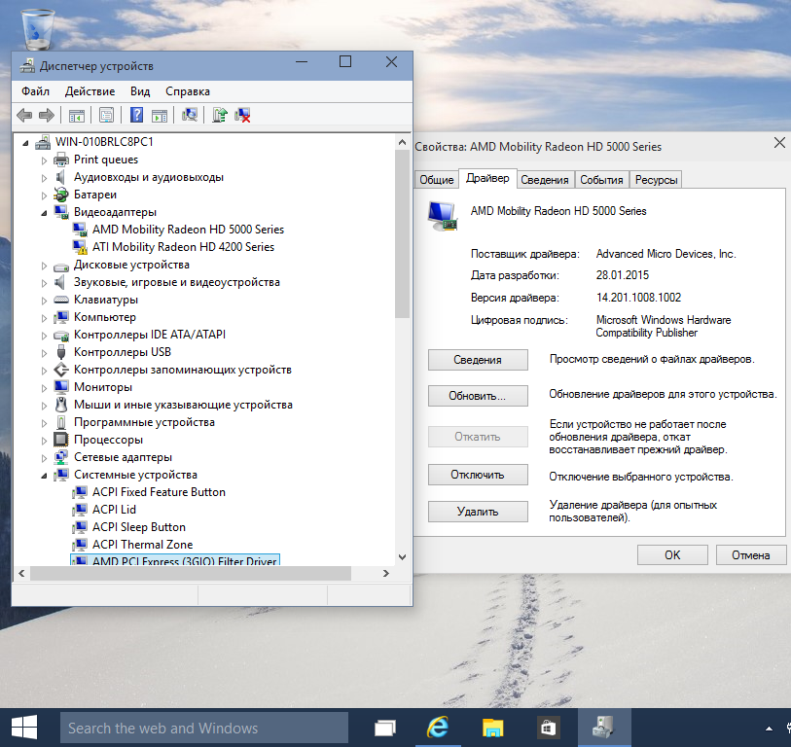This screenshot has width=791, height=747.
Task: Select the Драйвер tab
Action: pos(487,178)
